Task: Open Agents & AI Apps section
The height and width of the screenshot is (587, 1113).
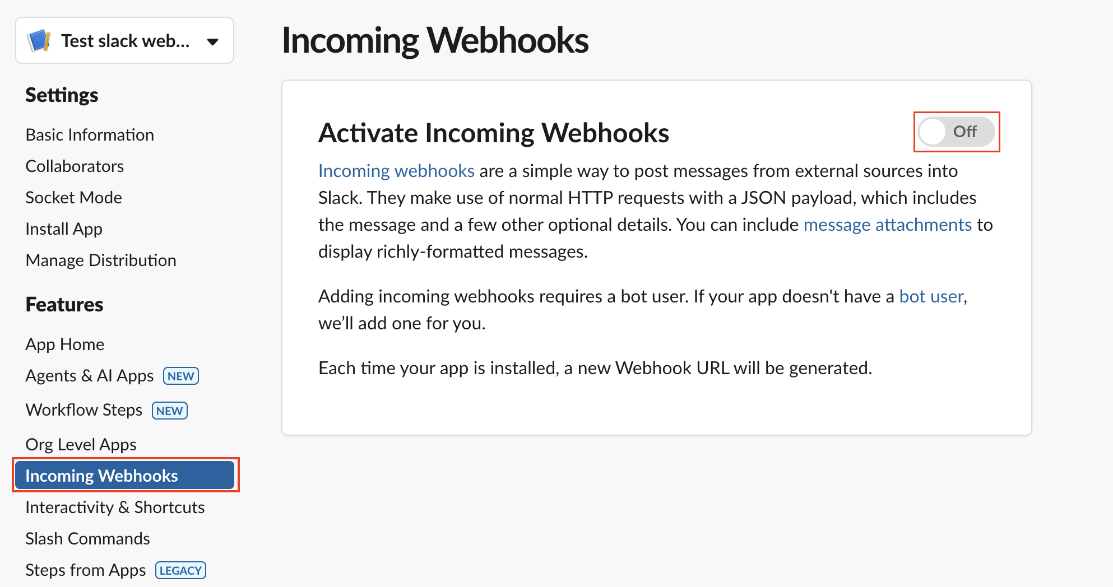Action: click(90, 376)
